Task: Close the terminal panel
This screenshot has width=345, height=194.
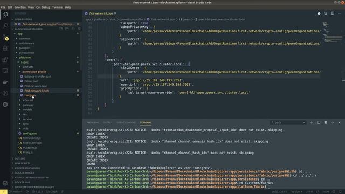Action: [x=339, y=122]
